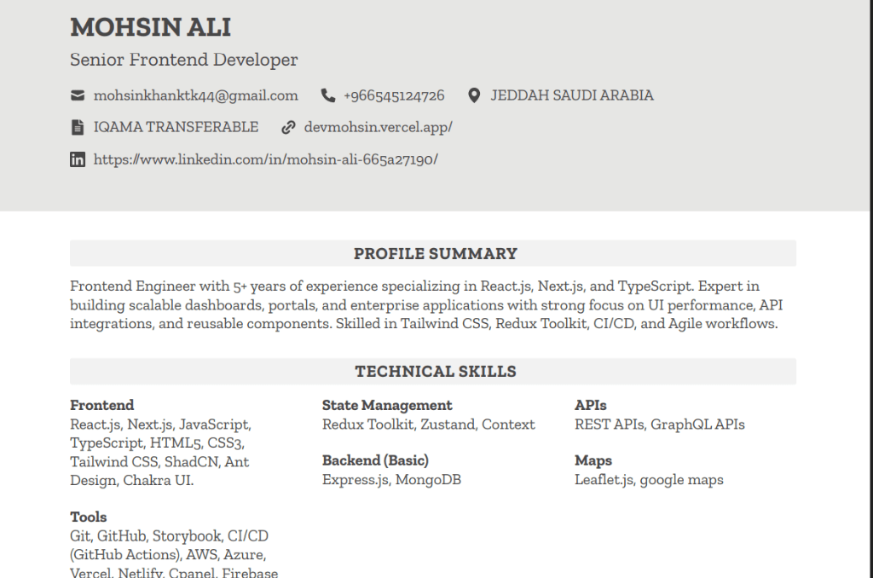This screenshot has height=578, width=873.
Task: Click the MOHSIN ALI name heading
Action: pyautogui.click(x=150, y=27)
